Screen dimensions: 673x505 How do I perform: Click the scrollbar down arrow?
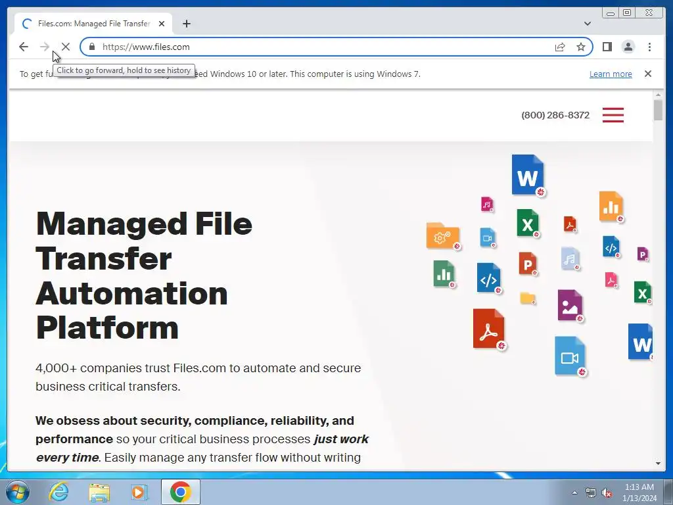click(x=658, y=464)
